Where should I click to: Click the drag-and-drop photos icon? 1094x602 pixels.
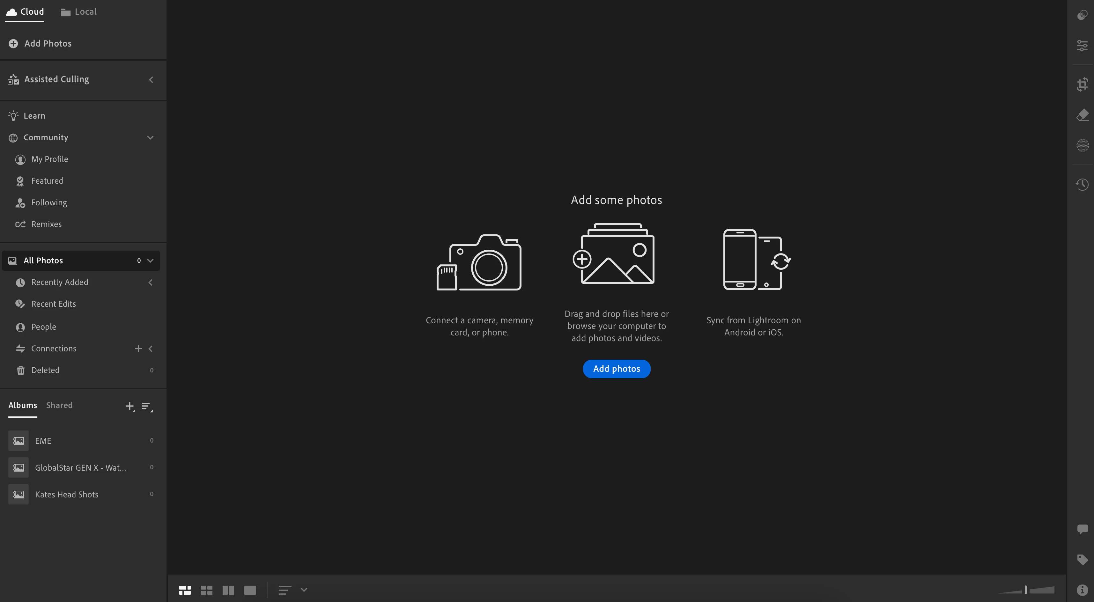[613, 253]
